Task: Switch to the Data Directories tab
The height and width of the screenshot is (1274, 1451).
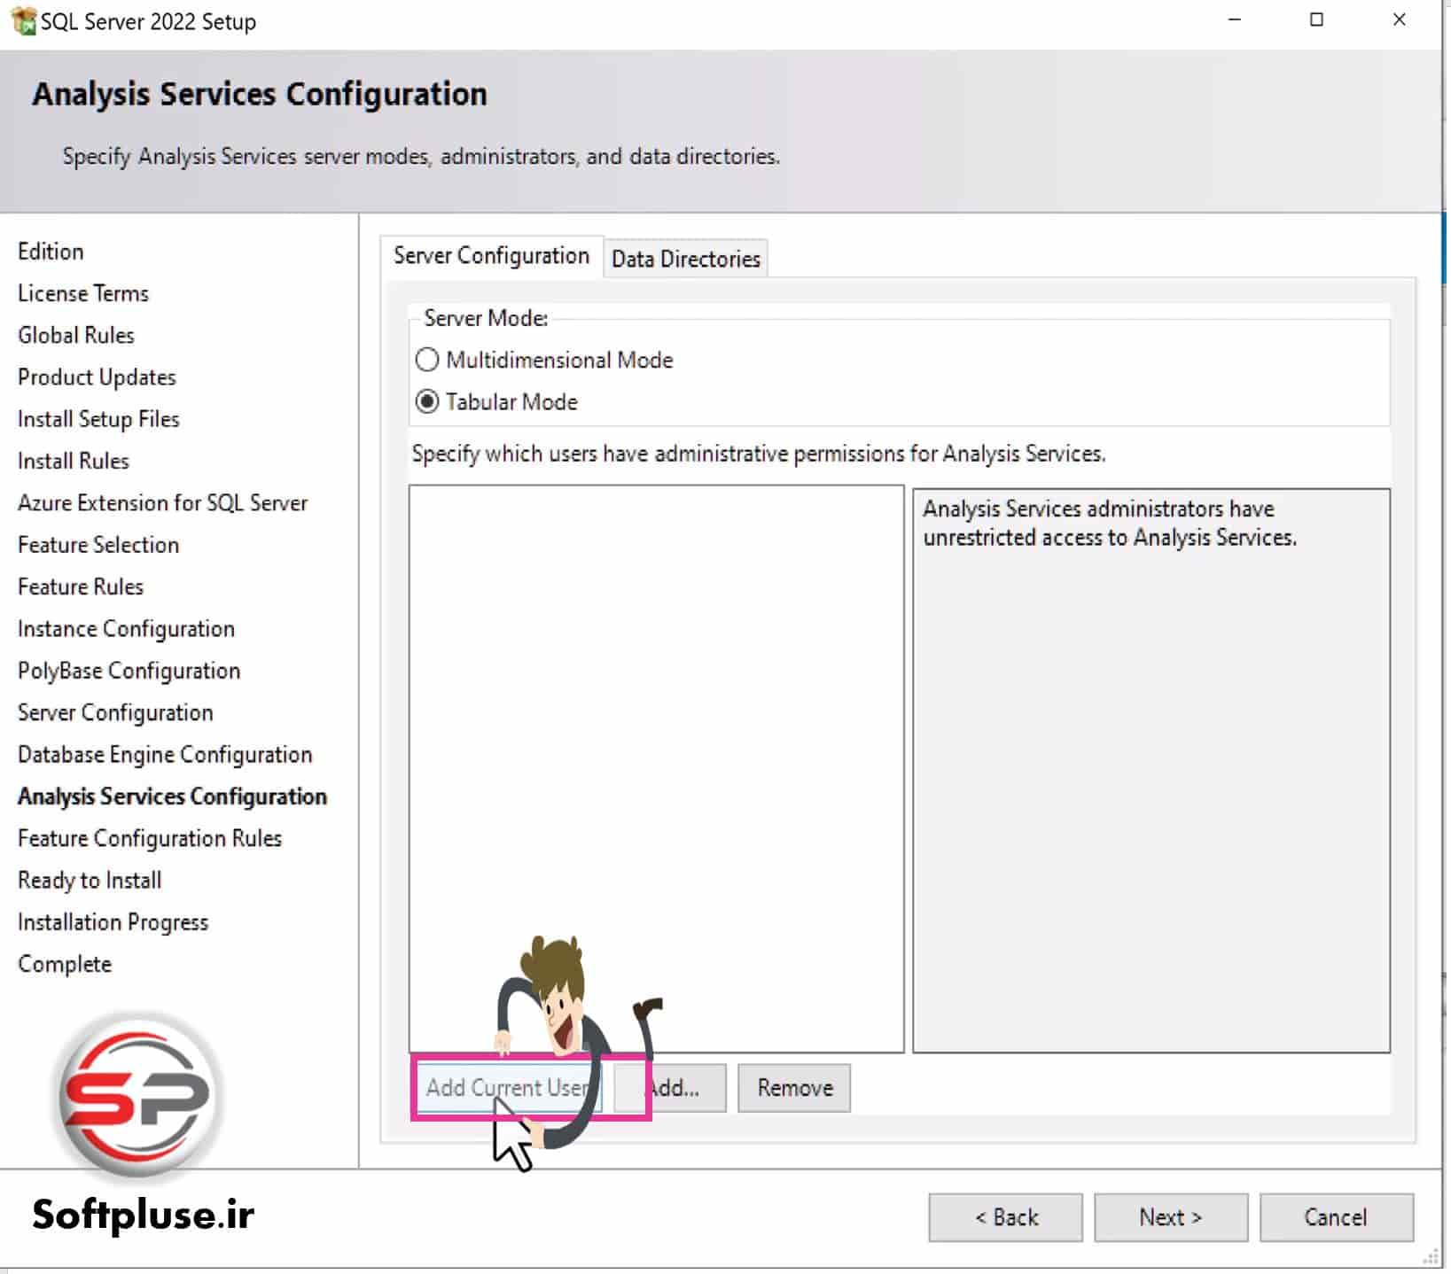Action: point(685,258)
